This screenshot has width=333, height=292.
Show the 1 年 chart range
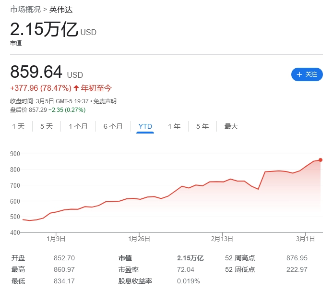174,126
